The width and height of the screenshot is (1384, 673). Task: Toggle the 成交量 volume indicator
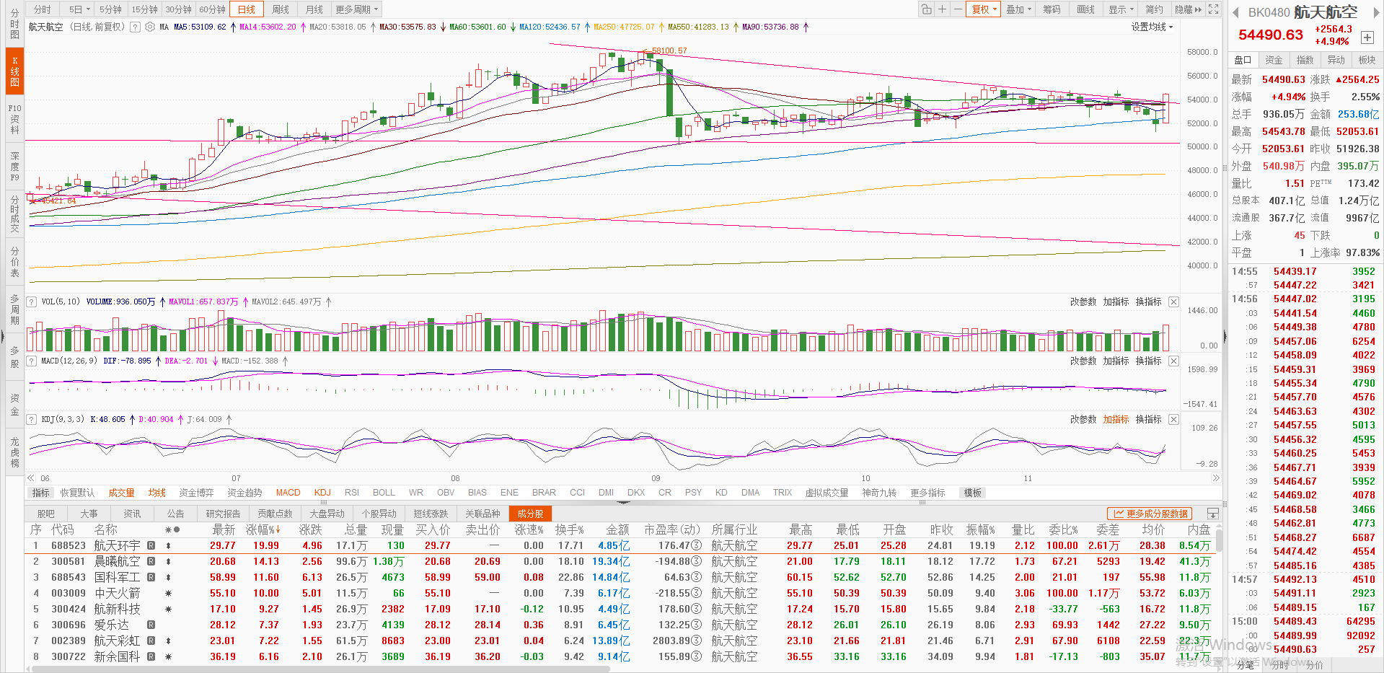click(121, 493)
